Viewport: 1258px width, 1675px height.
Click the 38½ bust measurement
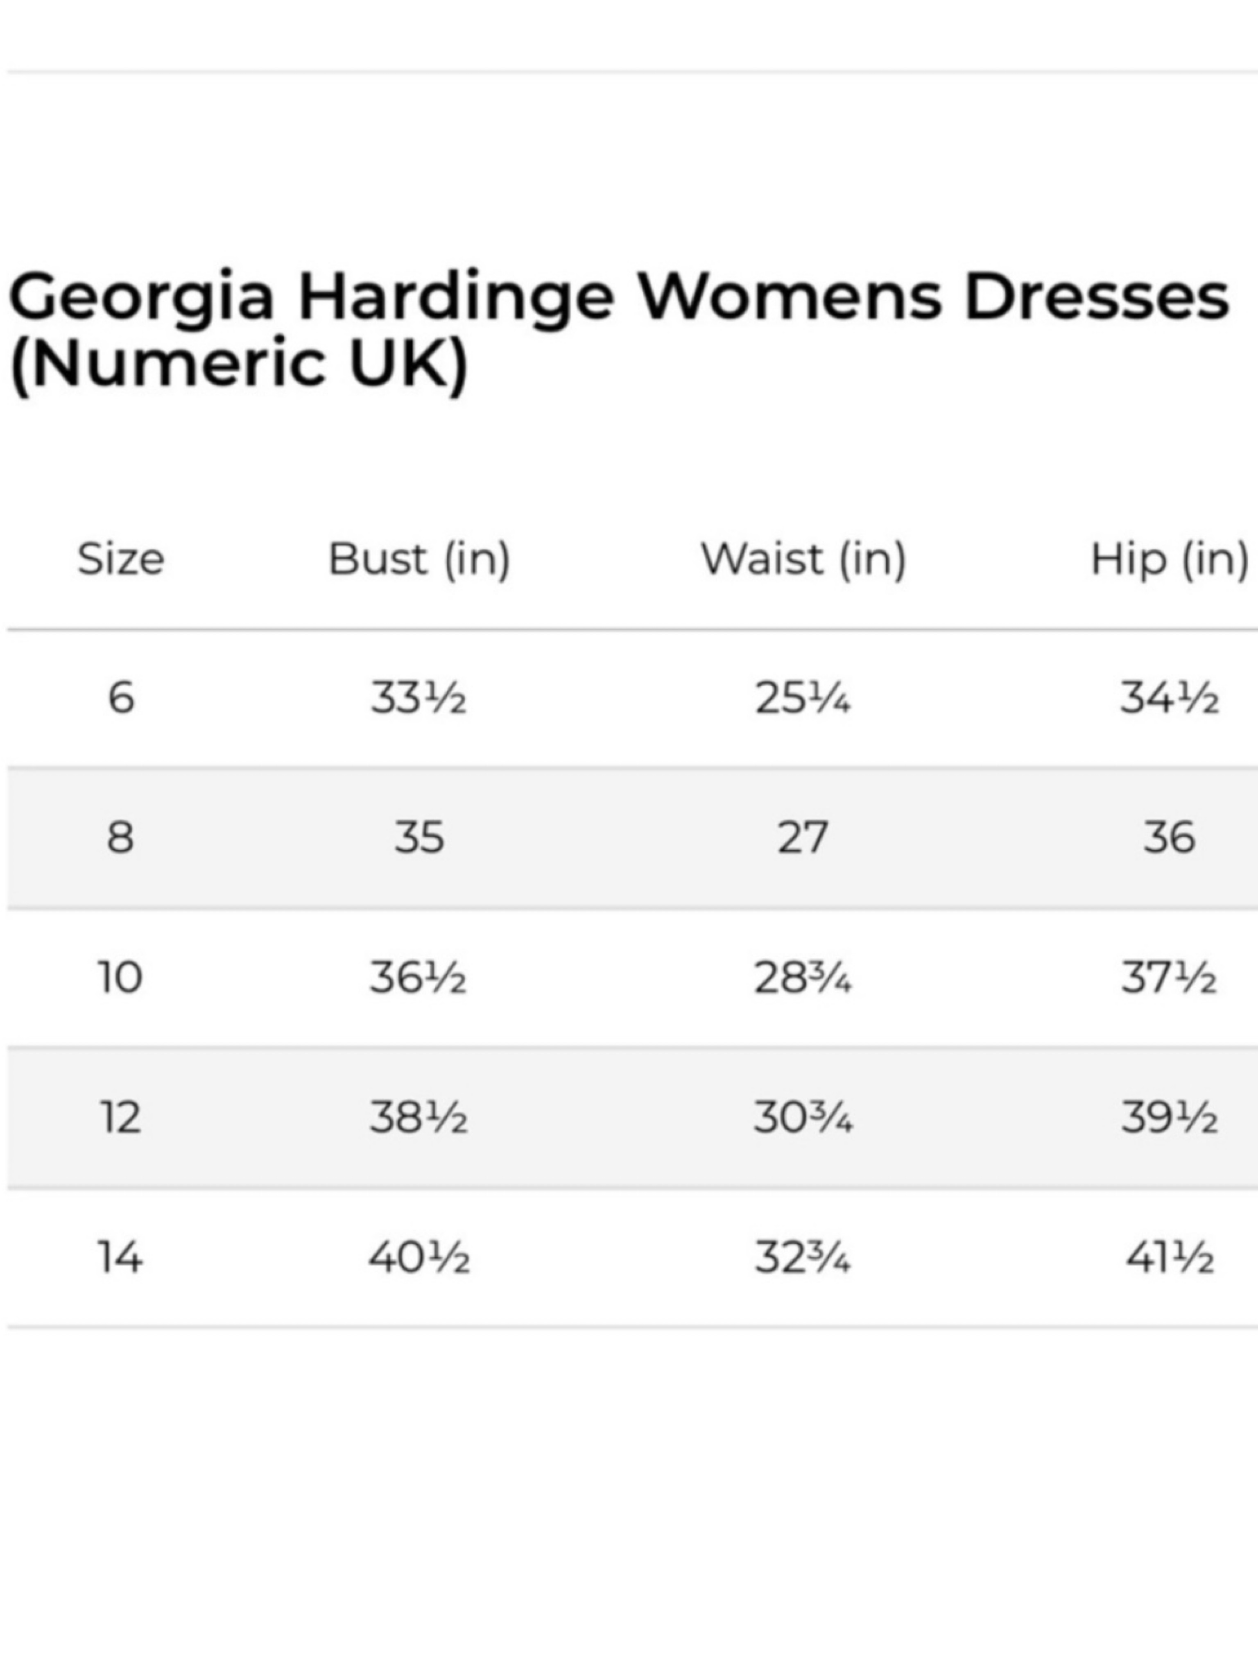(418, 1117)
